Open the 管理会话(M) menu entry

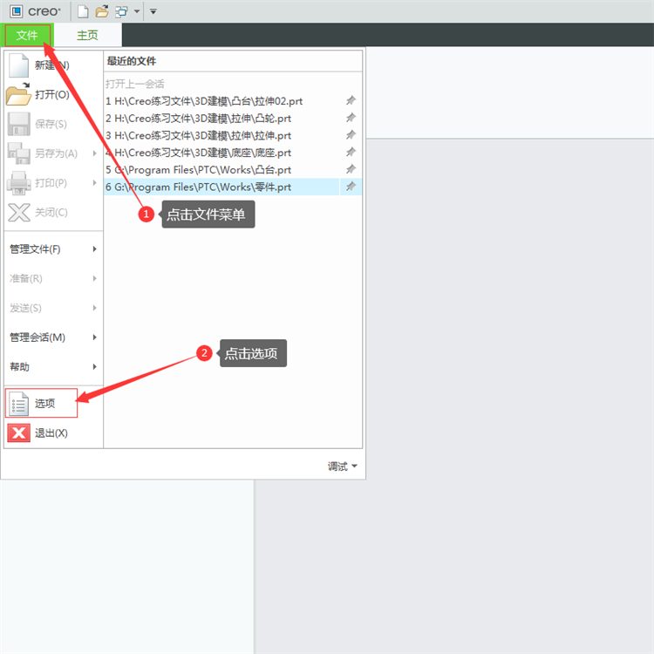(53, 337)
